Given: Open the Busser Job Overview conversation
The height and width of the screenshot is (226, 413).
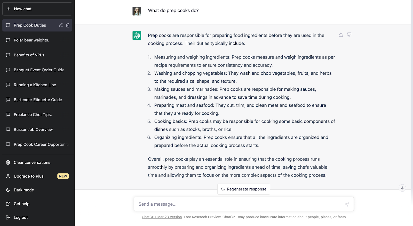Looking at the screenshot, I should 33,130.
